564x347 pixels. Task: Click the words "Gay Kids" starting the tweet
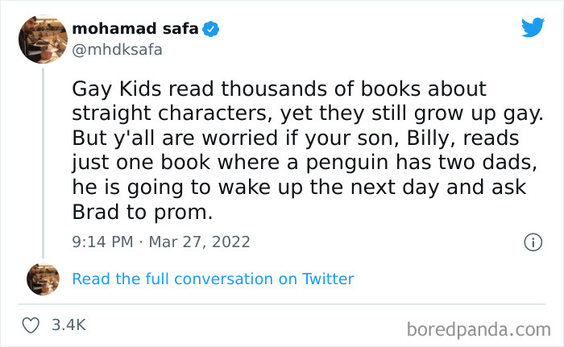[x=107, y=88]
